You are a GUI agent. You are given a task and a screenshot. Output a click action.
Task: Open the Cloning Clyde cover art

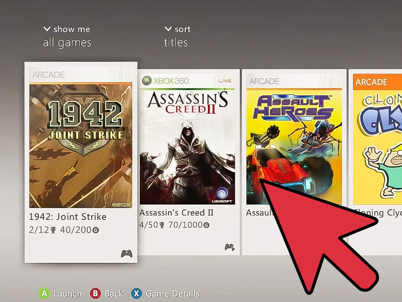377,146
